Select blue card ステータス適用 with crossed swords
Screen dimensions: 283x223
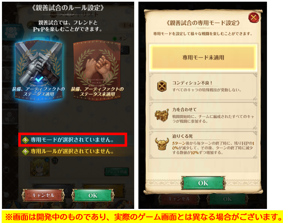pyautogui.click(x=39, y=70)
